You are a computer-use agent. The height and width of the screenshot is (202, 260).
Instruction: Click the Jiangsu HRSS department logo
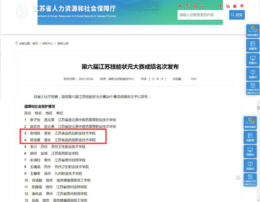(22, 12)
